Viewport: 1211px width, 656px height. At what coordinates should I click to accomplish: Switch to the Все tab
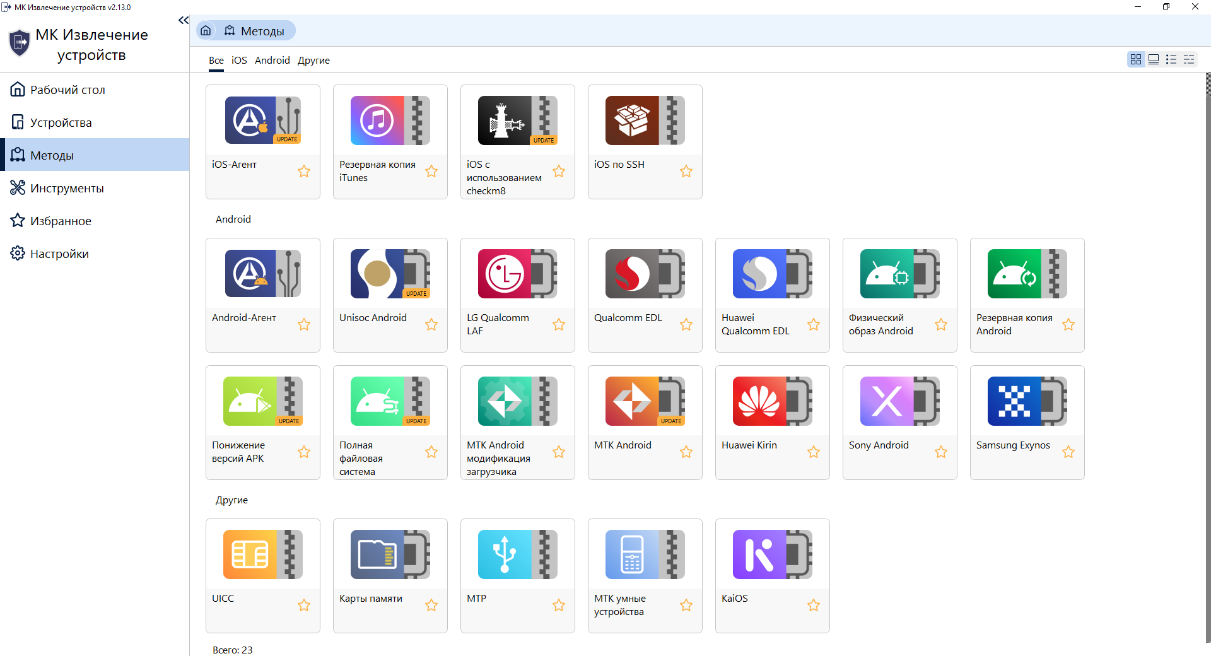click(x=216, y=61)
